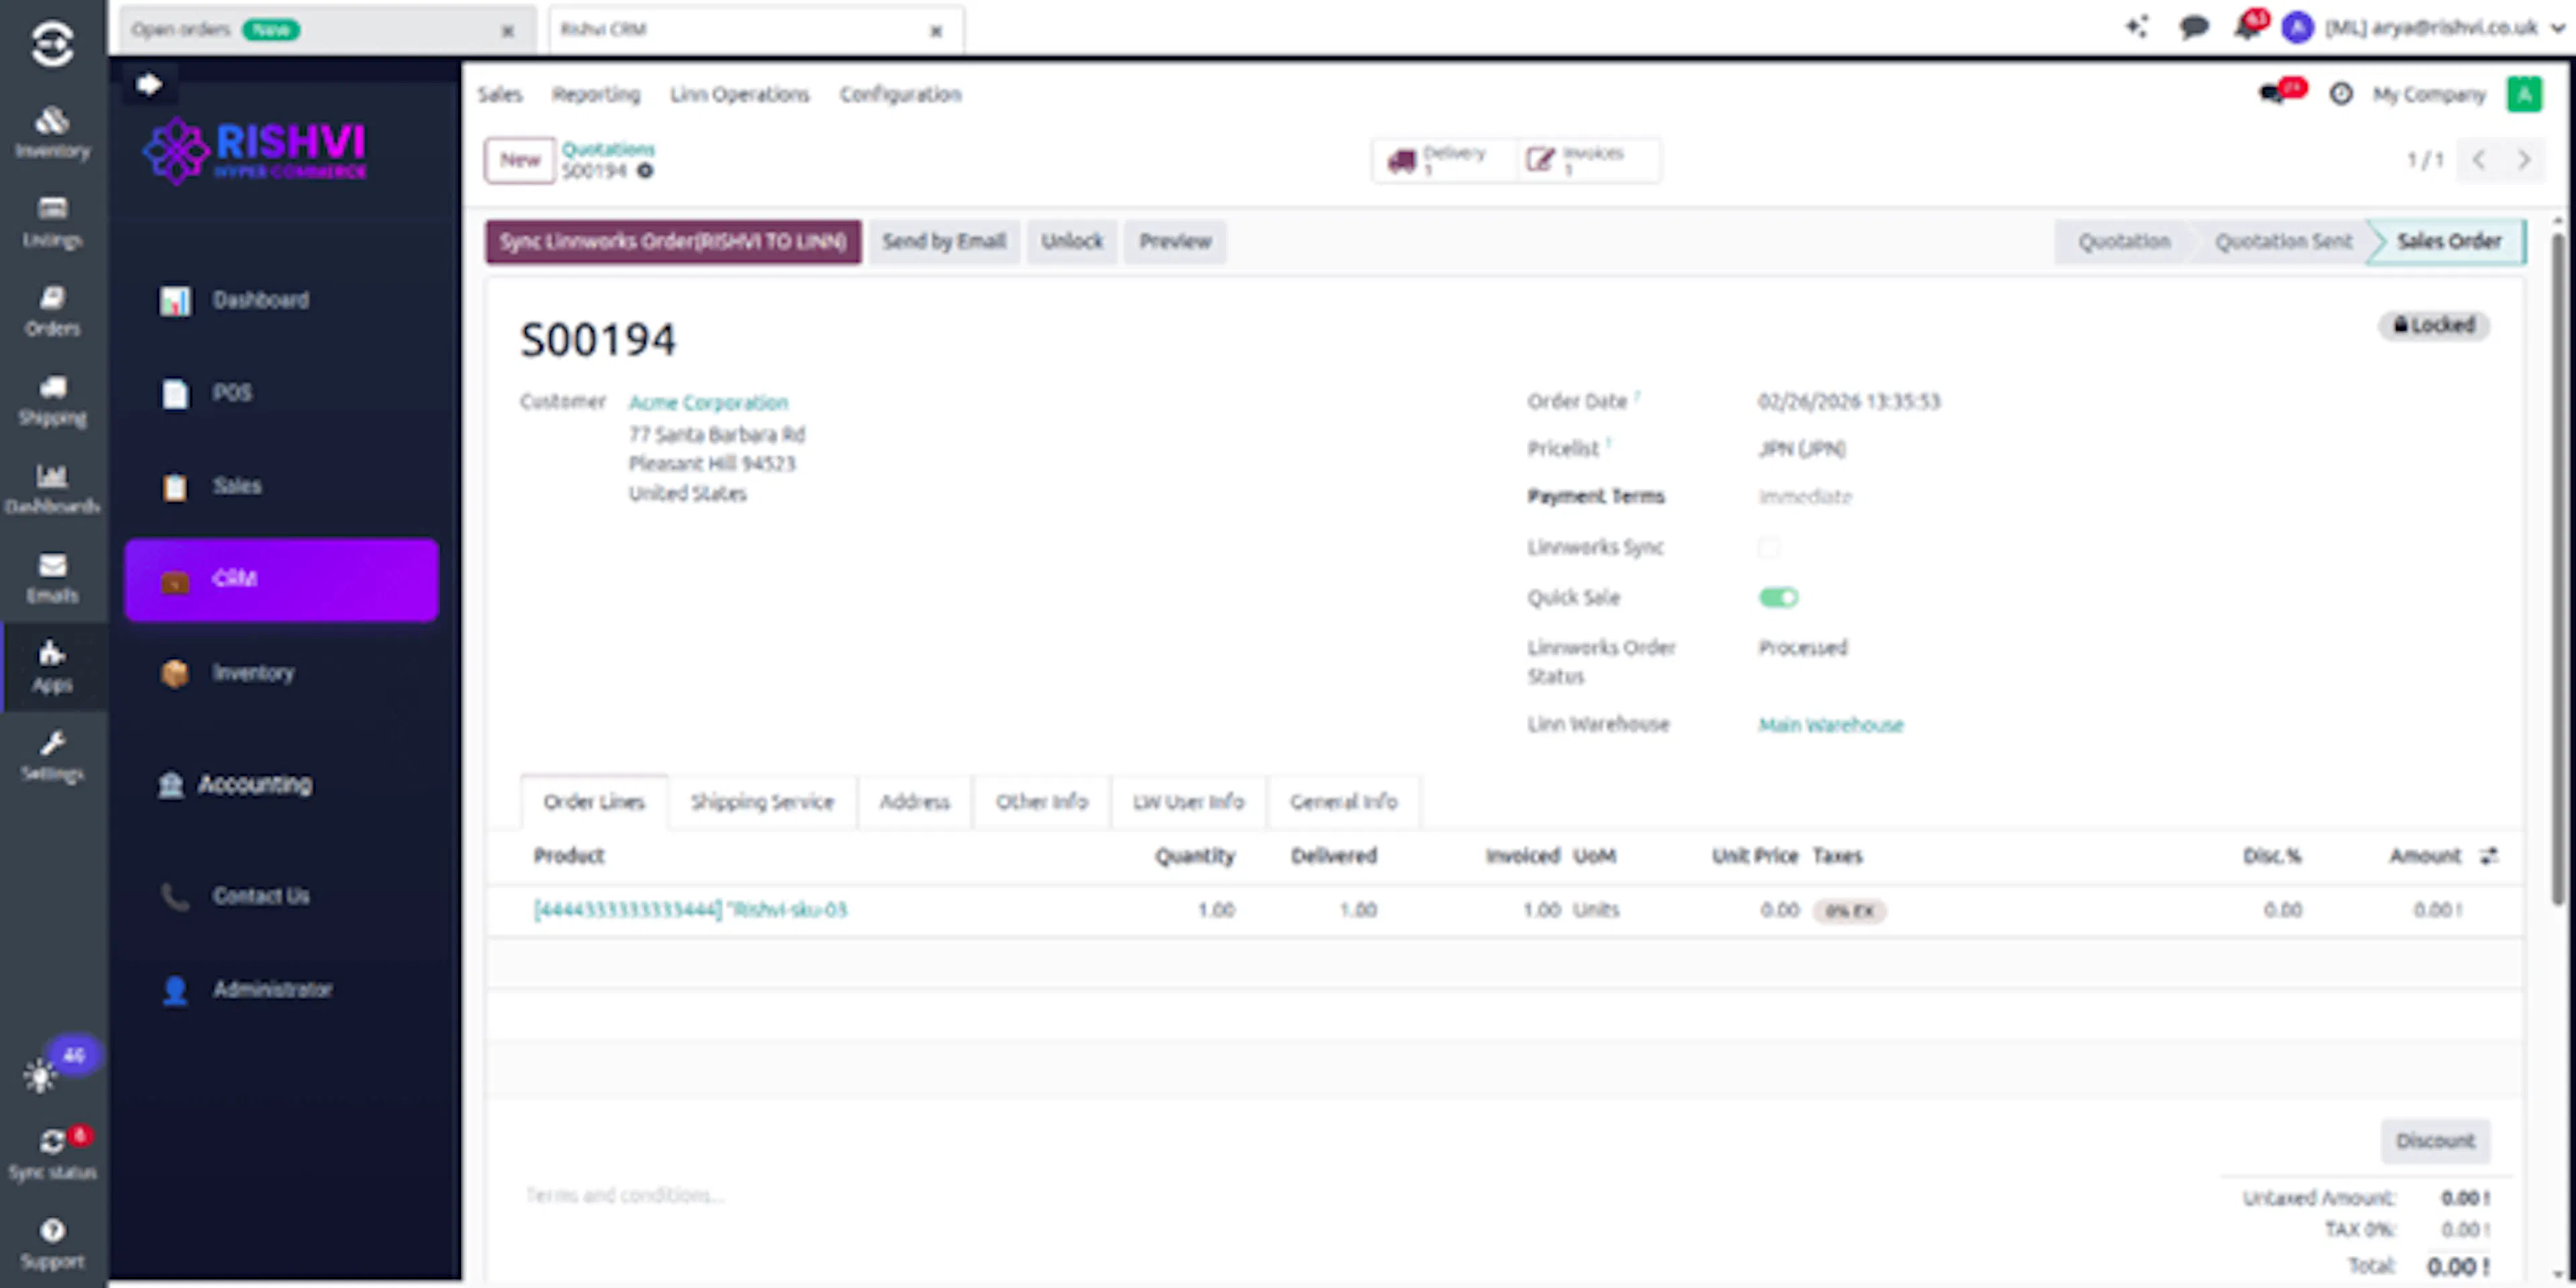This screenshot has width=2576, height=1288.
Task: Open Contact Us in Rishvi sidebar
Action: pyautogui.click(x=282, y=896)
